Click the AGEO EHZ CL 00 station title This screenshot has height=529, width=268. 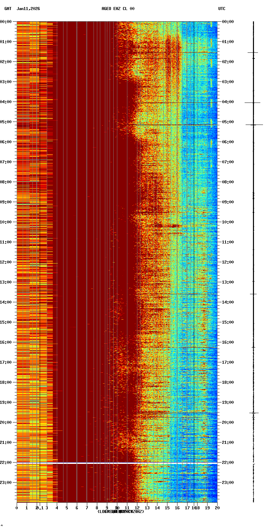(x=118, y=9)
